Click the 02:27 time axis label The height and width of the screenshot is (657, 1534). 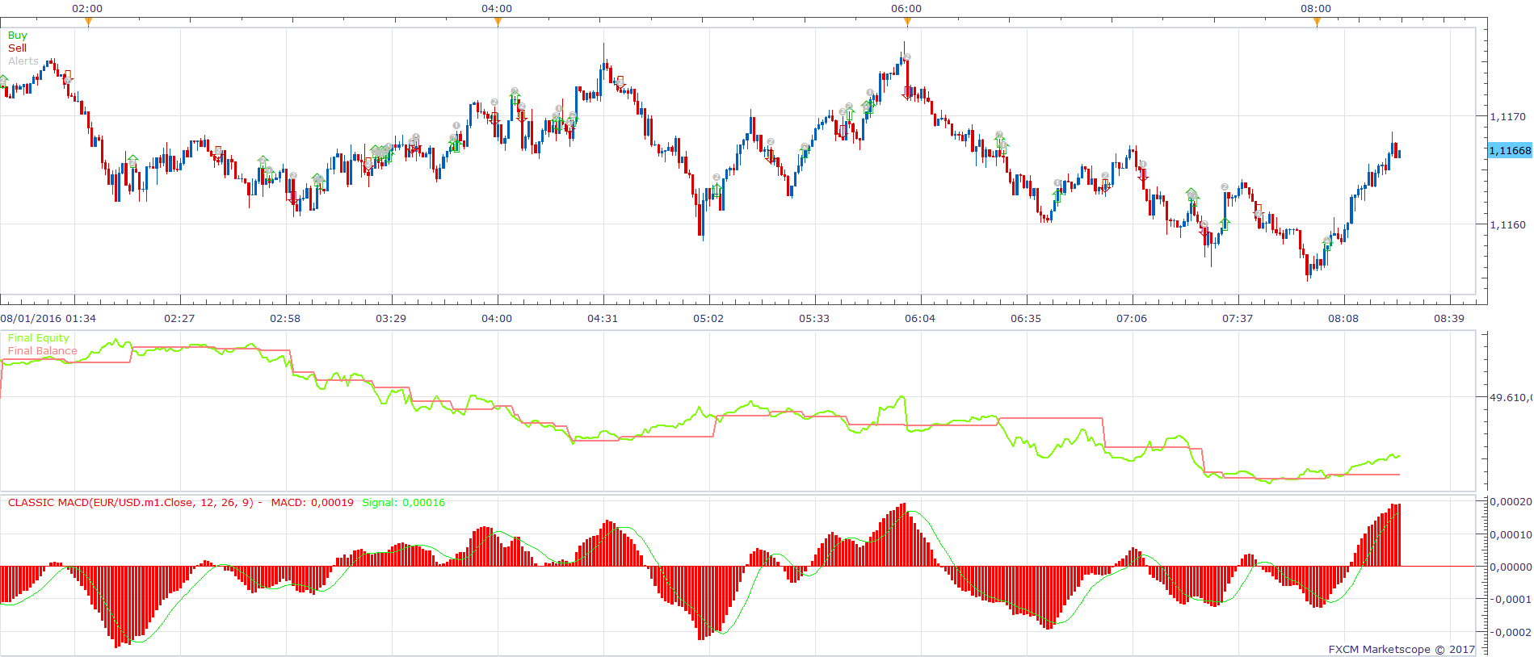179,318
